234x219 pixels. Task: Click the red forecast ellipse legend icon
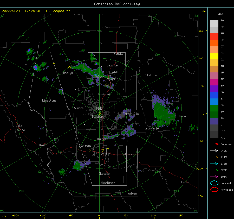tap(214, 190)
